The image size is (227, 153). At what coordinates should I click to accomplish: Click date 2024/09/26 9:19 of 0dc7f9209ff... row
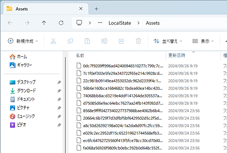tap(183, 66)
